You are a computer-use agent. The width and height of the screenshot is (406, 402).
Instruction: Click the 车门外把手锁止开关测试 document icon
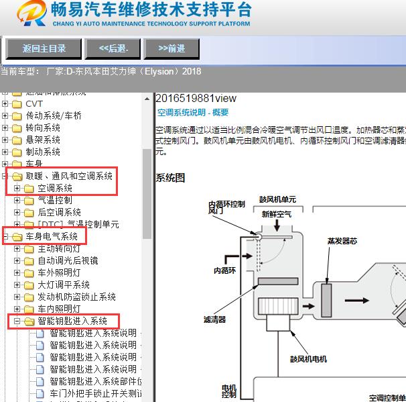pos(40,393)
